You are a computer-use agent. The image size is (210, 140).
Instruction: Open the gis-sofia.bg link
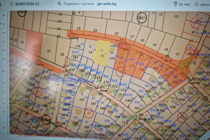click(107, 4)
